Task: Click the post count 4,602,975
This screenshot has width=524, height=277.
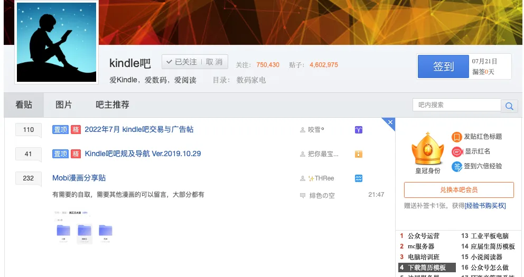Action: coord(323,65)
